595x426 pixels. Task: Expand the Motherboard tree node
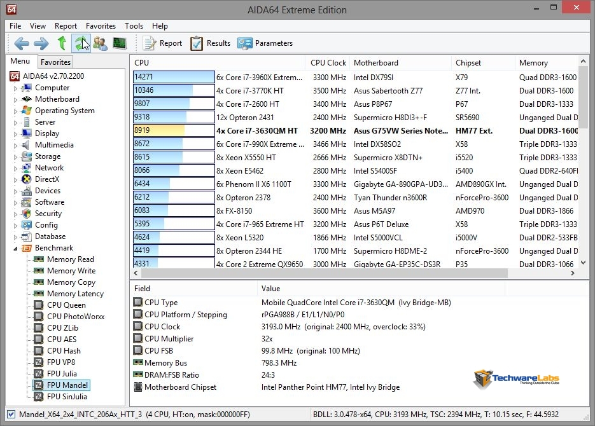point(15,100)
